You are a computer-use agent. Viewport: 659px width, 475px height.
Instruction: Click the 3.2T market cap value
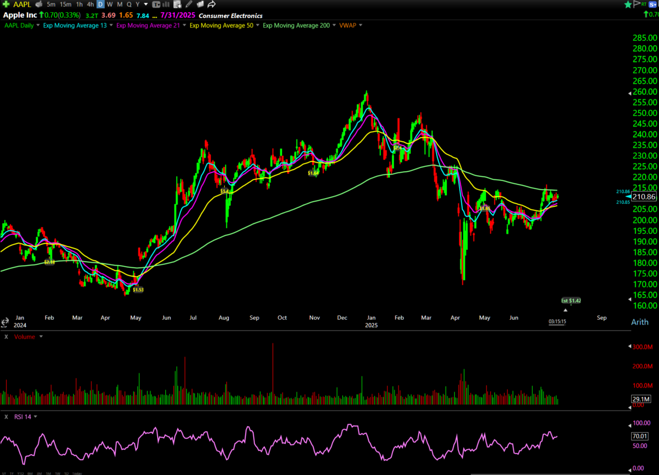click(92, 16)
